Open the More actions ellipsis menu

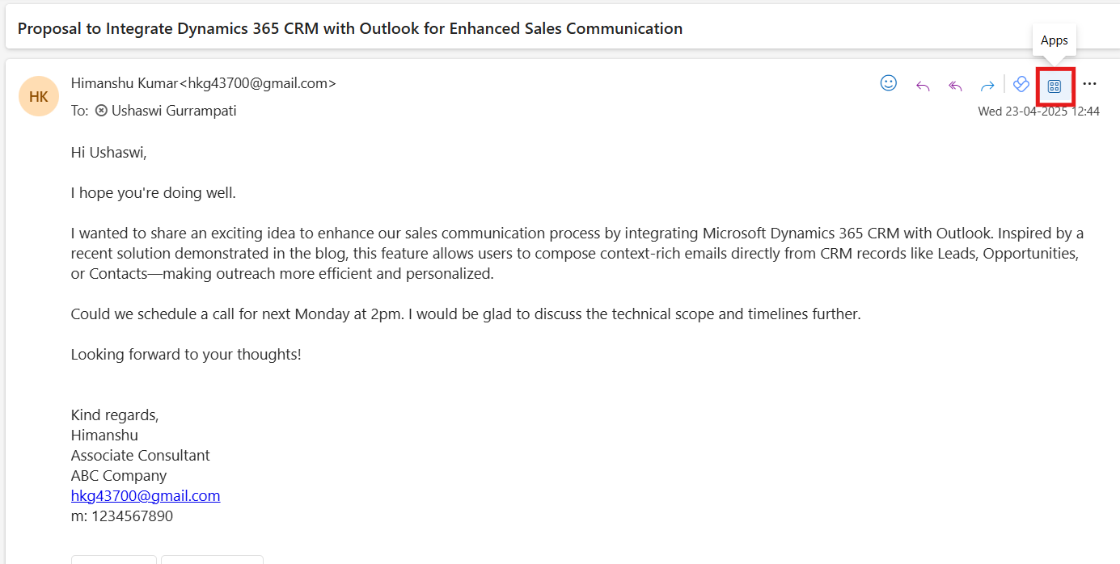click(1089, 84)
